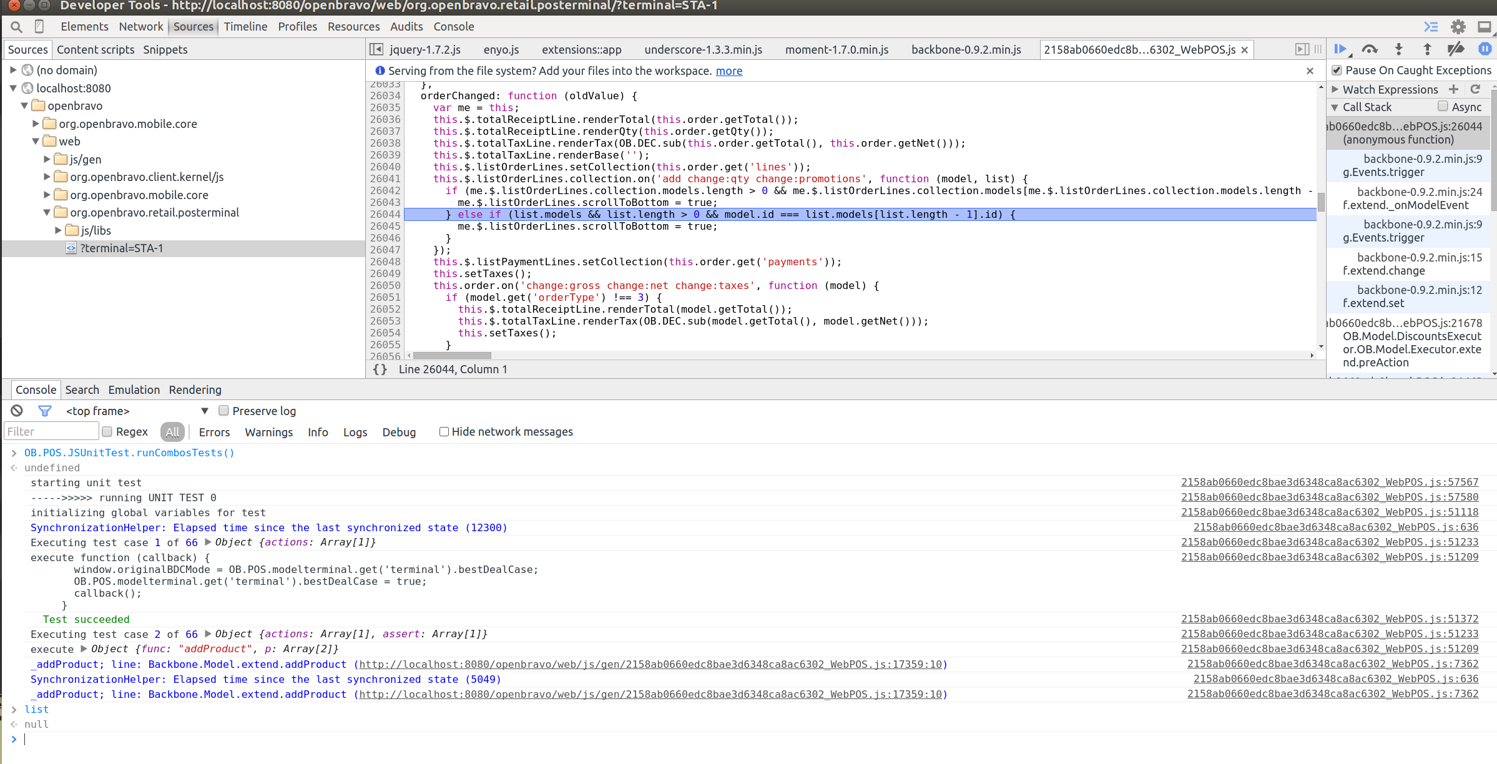
Task: Uncheck Pause On Caught Exceptions
Action: tap(1337, 71)
